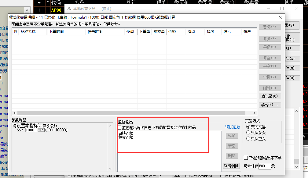
Task: Click the 序 column header
Action: click(x=16, y=32)
